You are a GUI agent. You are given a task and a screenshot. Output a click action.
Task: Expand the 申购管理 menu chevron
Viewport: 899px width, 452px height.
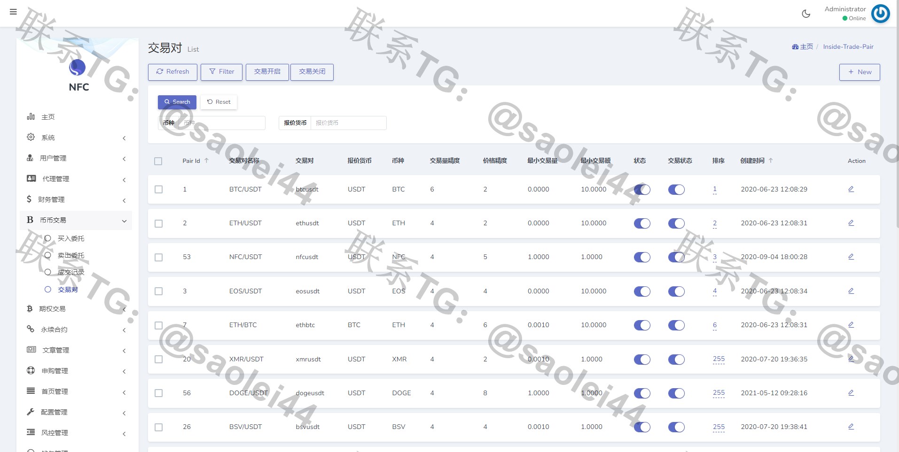(x=124, y=371)
